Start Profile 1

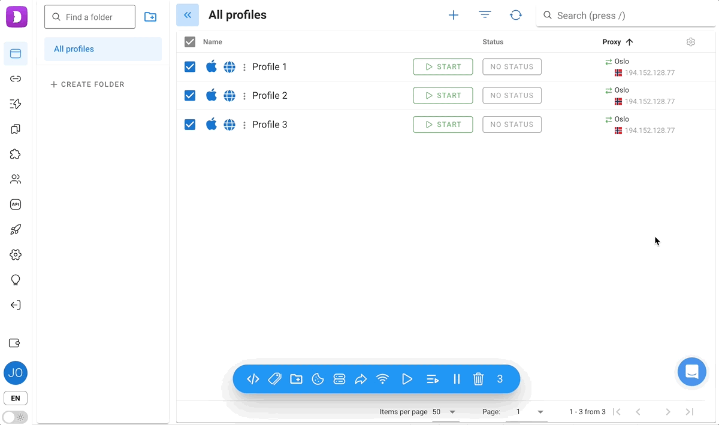[443, 67]
